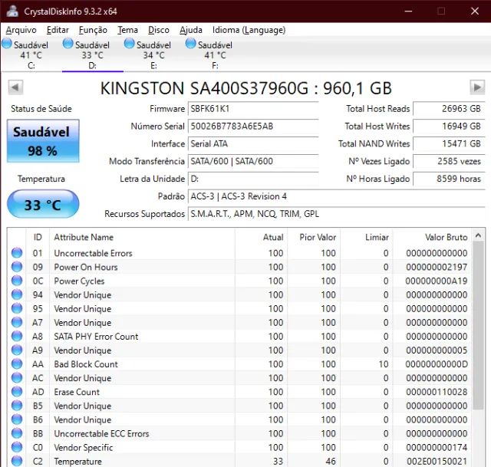Click status orb for SATA PHY Error Count
Image resolution: width=491 pixels, height=467 pixels.
click(x=17, y=336)
